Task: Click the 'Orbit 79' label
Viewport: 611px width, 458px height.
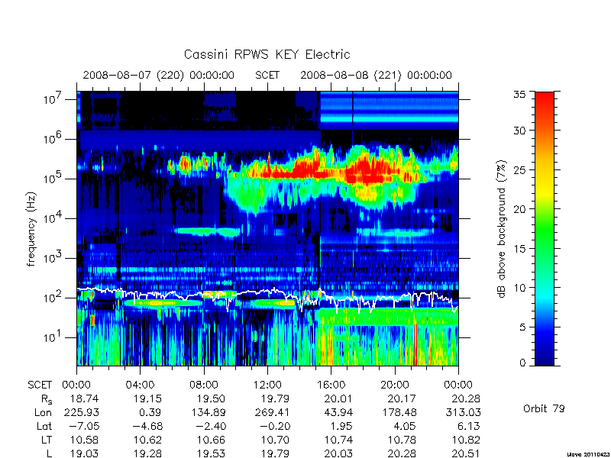Action: pyautogui.click(x=544, y=408)
